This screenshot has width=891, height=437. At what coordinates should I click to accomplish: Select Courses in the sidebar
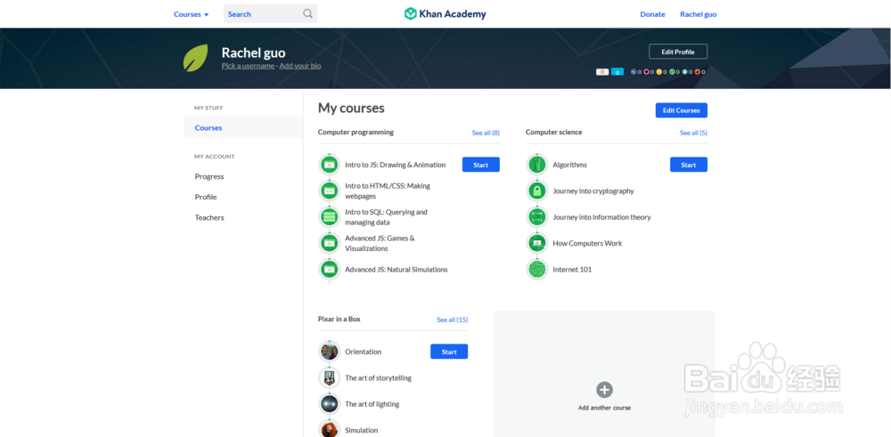point(242,127)
